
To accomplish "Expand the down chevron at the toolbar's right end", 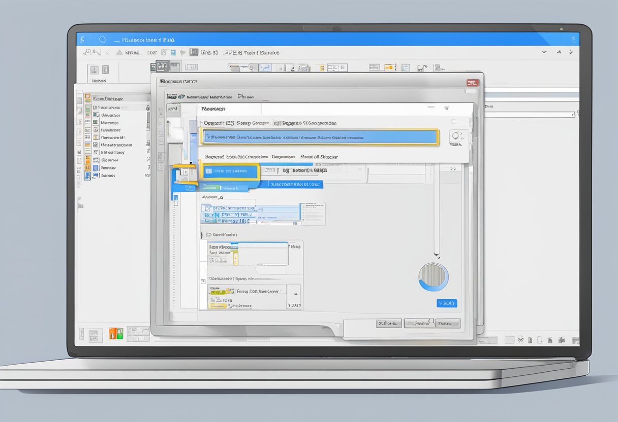I will (x=544, y=52).
